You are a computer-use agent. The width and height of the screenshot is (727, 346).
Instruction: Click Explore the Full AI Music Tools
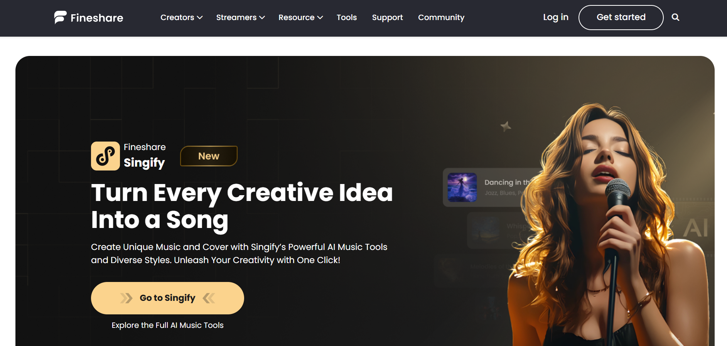pyautogui.click(x=167, y=325)
